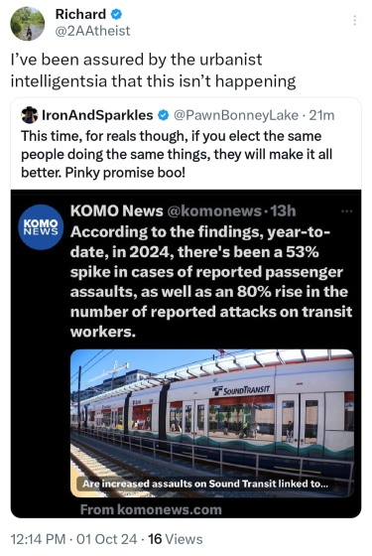This screenshot has width=372, height=556.
Task: Click the blue verified badge beside Richard
Action: [117, 15]
